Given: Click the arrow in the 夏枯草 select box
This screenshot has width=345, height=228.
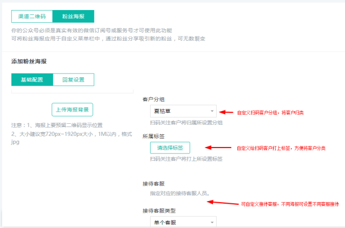Looking at the screenshot, I should point(211,111).
